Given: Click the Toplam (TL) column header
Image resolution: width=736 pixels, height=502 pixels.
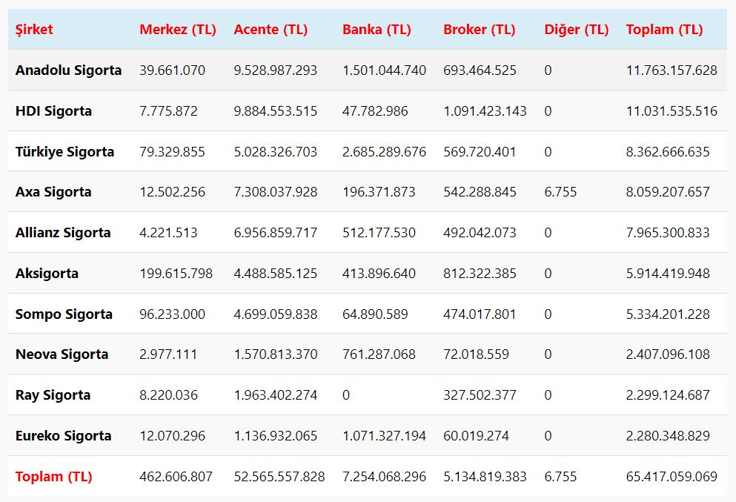Looking at the screenshot, I should tap(664, 30).
